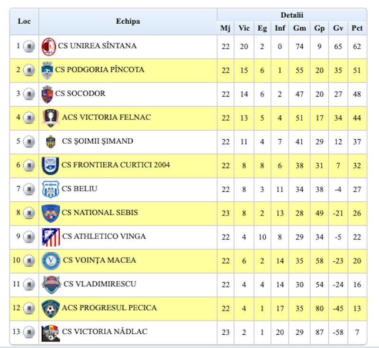Click the ACS Progresul Pecica logo
379x348 pixels.
[x=50, y=308]
